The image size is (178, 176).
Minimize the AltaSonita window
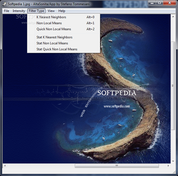tap(152, 3)
